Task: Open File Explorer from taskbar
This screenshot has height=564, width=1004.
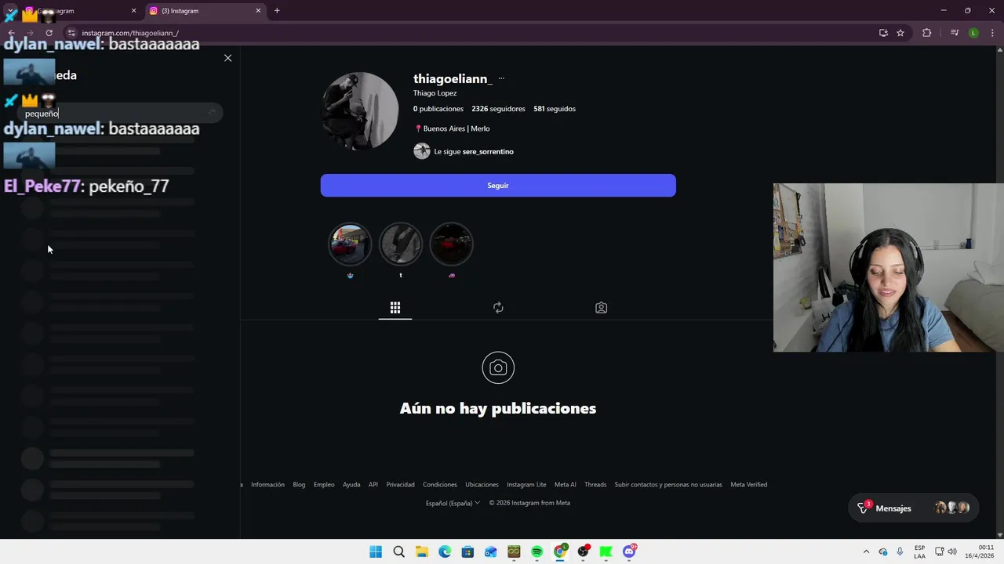Action: point(421,551)
